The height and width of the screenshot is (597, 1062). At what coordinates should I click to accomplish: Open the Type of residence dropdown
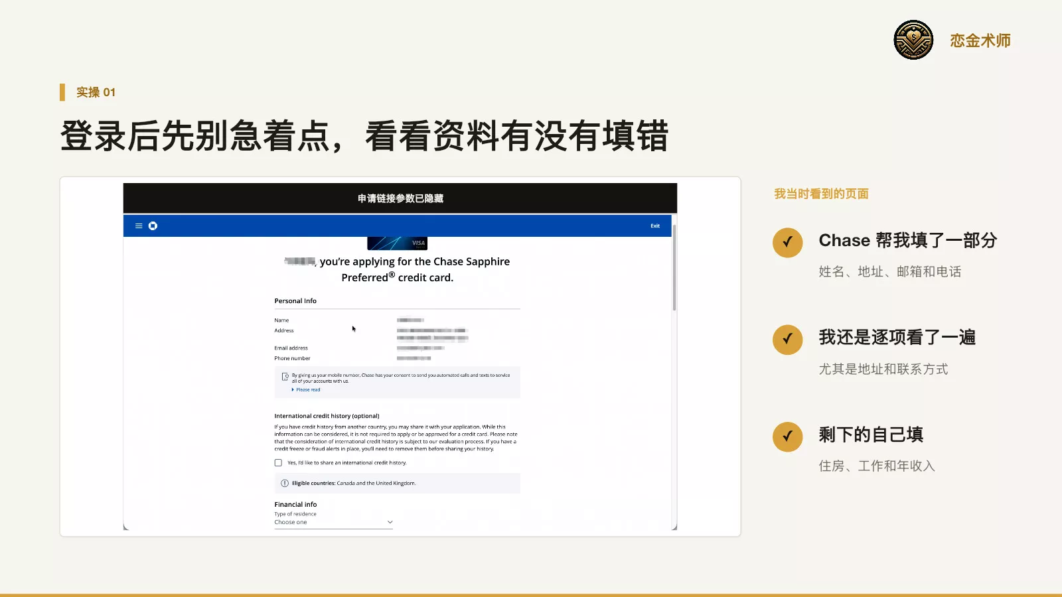[x=334, y=523]
